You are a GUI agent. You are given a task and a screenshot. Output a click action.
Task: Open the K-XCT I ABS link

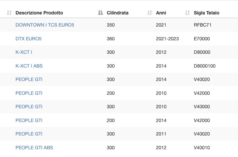(x=29, y=66)
